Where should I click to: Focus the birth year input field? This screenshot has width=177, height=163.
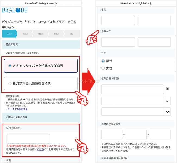(x=133, y=89)
